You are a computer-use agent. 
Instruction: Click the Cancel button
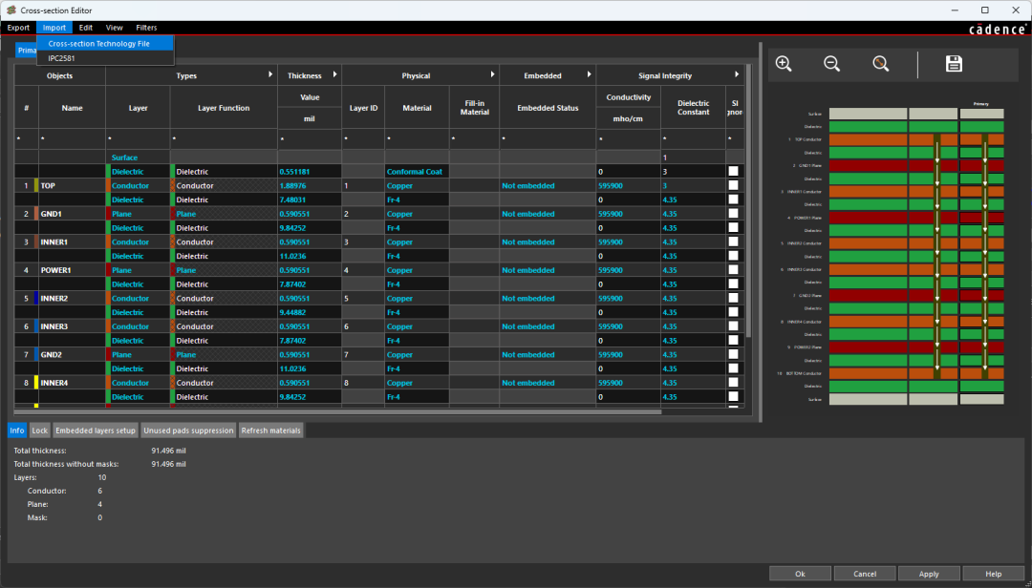865,574
